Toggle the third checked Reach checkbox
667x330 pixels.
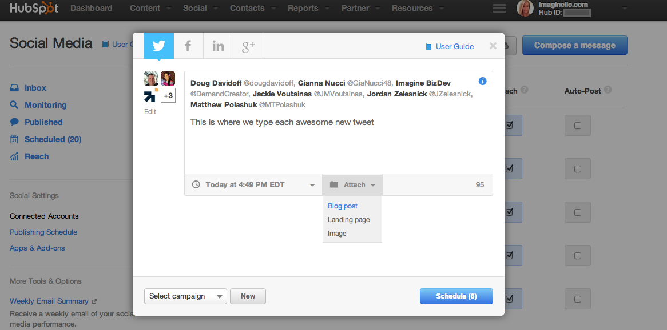(x=510, y=212)
